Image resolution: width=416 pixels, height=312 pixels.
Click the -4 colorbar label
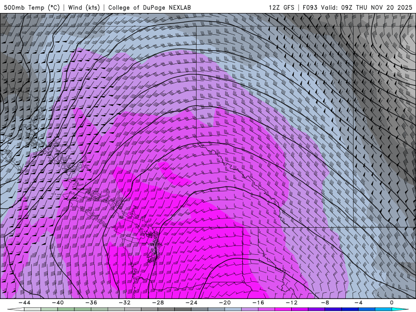(x=359, y=303)
